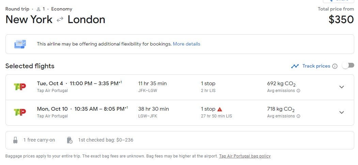Toggle the Track prices switch
Image resolution: width=358 pixels, height=165 pixels.
tap(348, 66)
